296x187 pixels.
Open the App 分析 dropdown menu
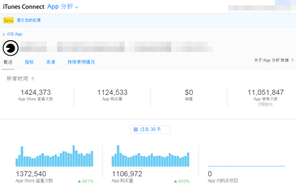pyautogui.click(x=63, y=7)
